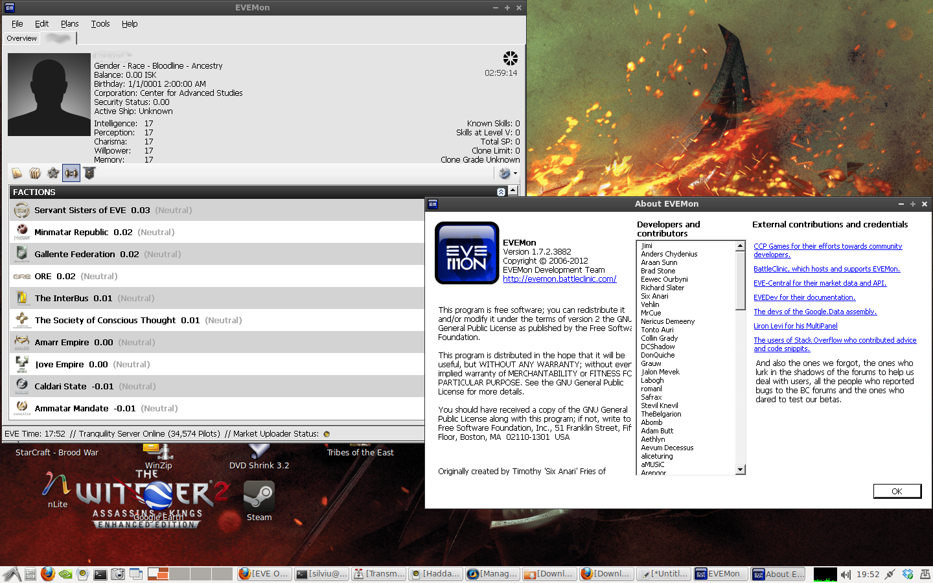Click the Servant Sisters of EVE faction logo
This screenshot has height=583, width=933.
click(x=22, y=210)
